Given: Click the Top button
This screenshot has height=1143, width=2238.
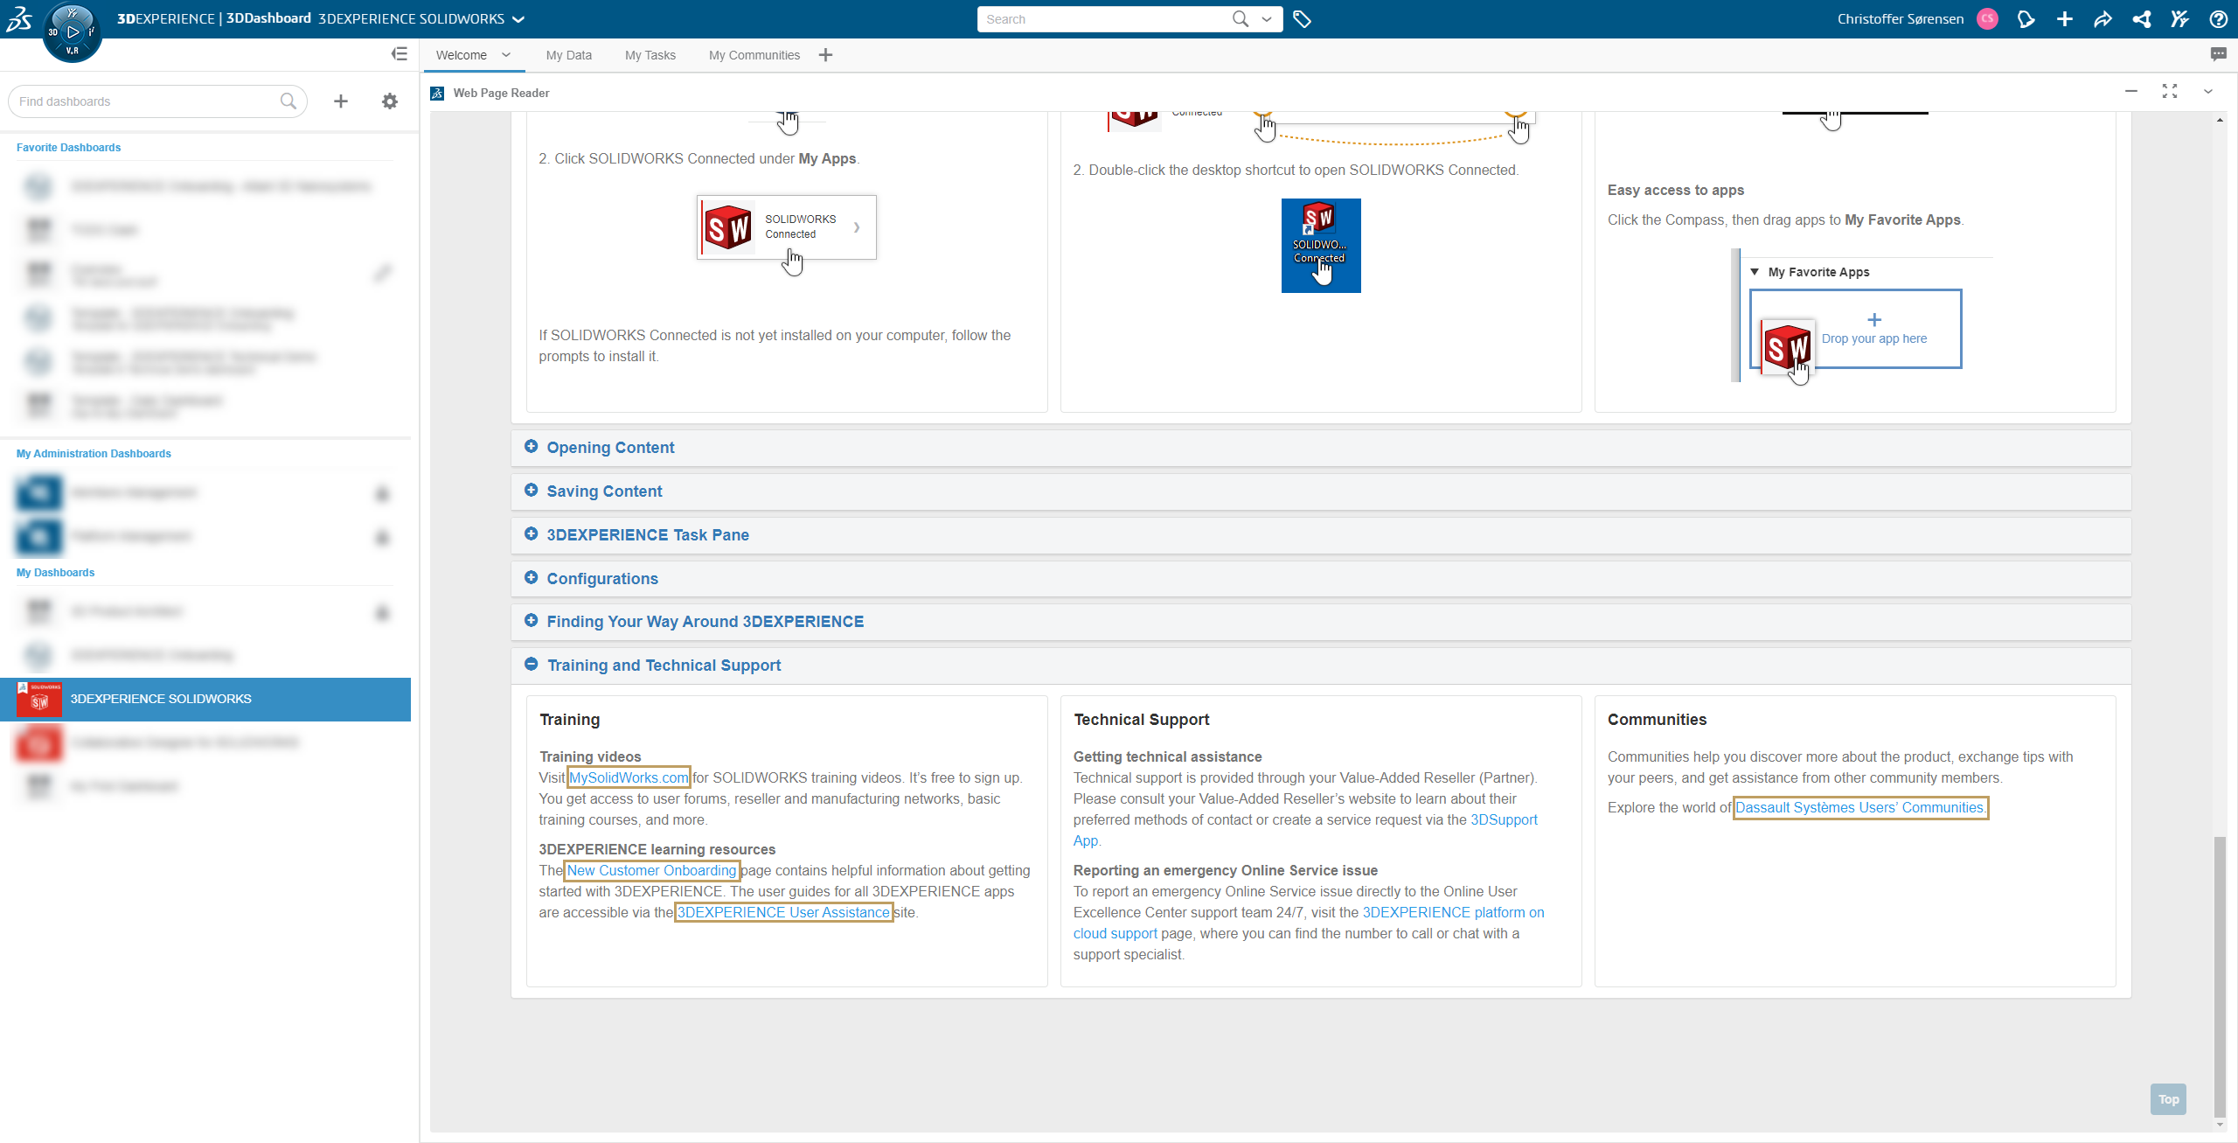Looking at the screenshot, I should [x=2168, y=1099].
